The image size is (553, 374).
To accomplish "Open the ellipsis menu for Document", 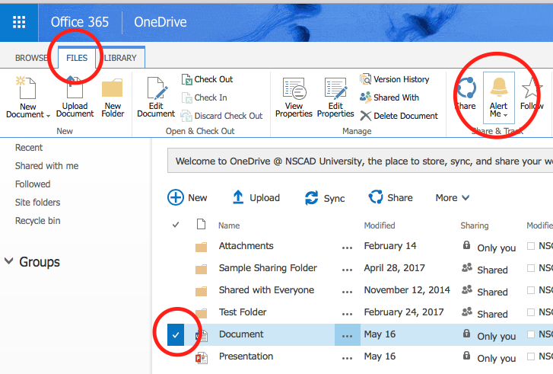I will point(348,336).
